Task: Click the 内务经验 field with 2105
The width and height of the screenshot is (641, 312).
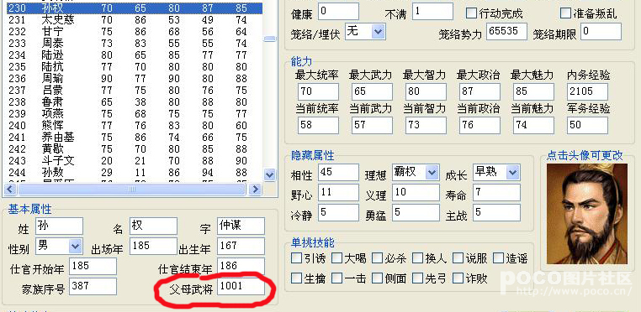Action: point(587,91)
